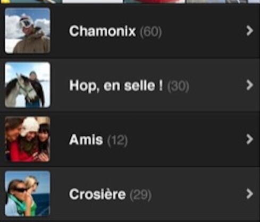Tap the skier thumbnail for Chamonix
Image resolution: width=260 pixels, height=222 pixels.
pos(28,30)
